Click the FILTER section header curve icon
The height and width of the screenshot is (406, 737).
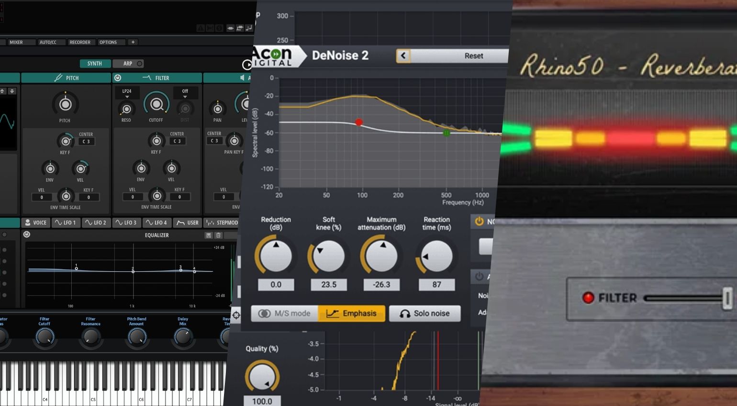click(x=147, y=77)
